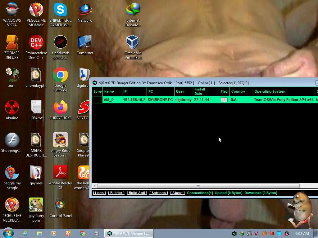Open the Windows Start menu
Screen dimensions: 318x238
pyautogui.click(x=8, y=233)
